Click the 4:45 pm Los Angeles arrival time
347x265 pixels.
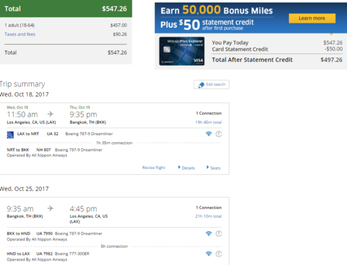[x=83, y=209]
